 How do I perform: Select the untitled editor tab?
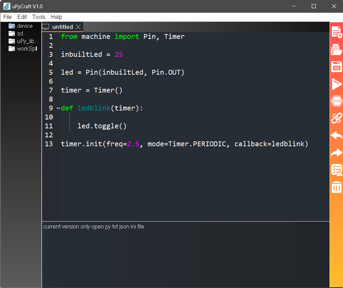(62, 27)
